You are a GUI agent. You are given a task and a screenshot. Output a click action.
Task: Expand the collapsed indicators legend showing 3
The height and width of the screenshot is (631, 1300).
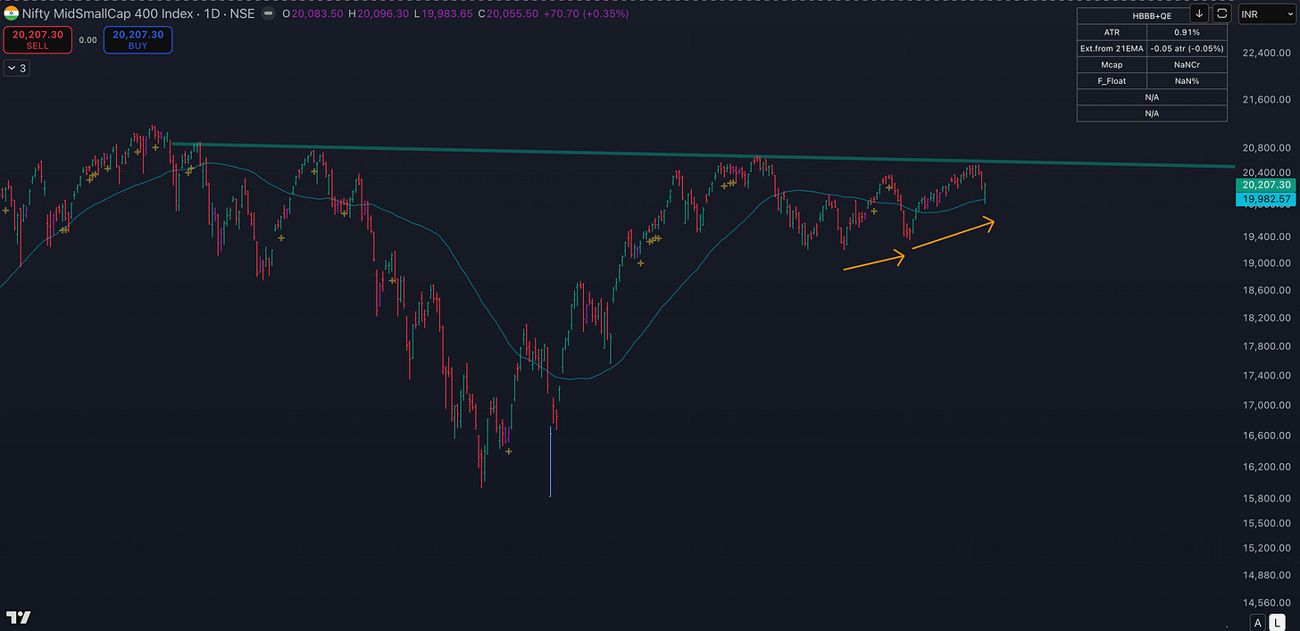coord(16,68)
